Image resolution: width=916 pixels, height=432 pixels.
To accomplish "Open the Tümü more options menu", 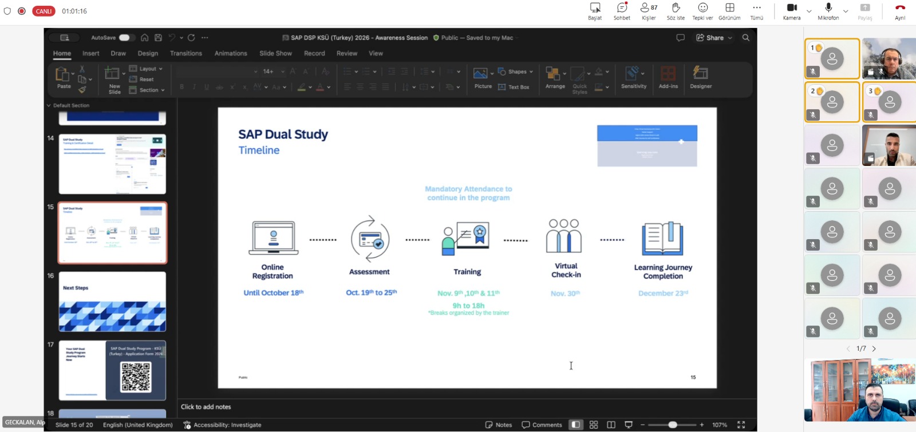I will coord(757,11).
